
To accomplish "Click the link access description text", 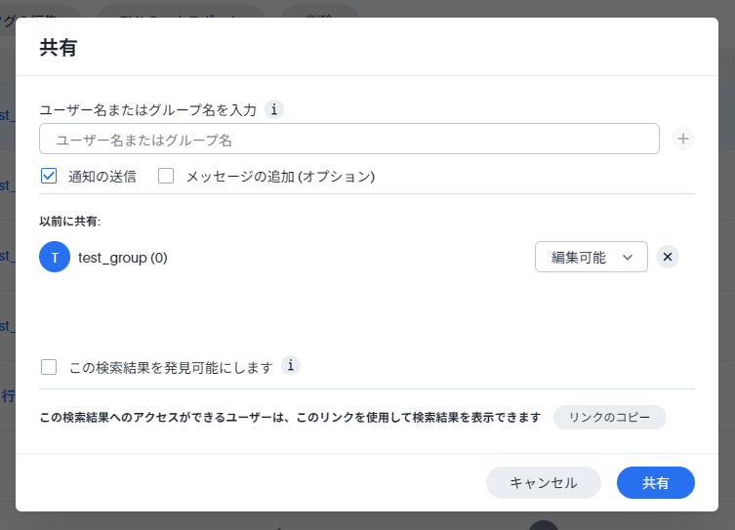I will coord(290,418).
